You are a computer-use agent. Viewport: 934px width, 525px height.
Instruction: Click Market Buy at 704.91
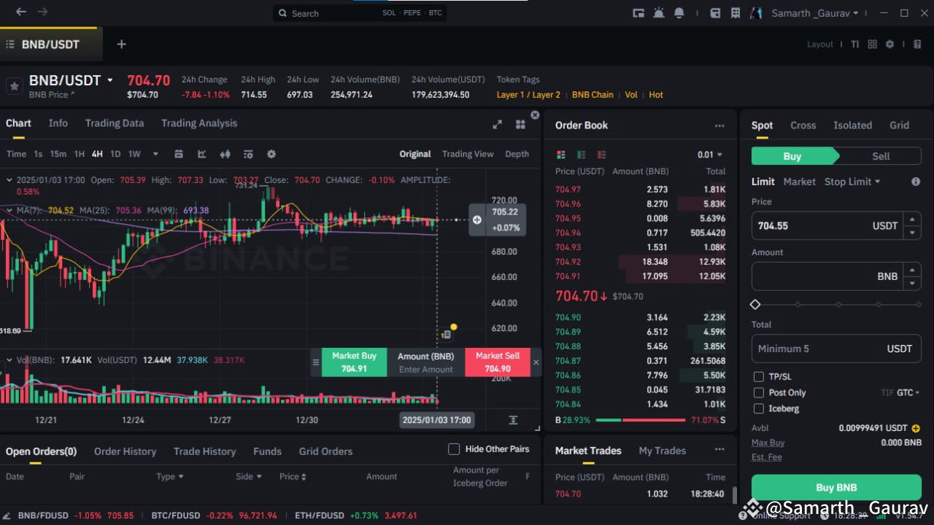pyautogui.click(x=354, y=362)
